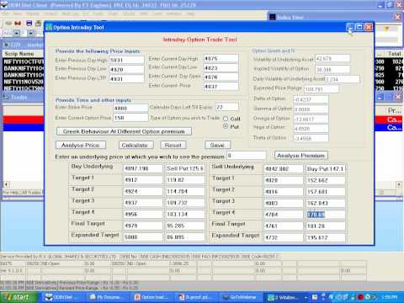Click the Previous Day High input field
The width and height of the screenshot is (404, 303).
(x=126, y=60)
